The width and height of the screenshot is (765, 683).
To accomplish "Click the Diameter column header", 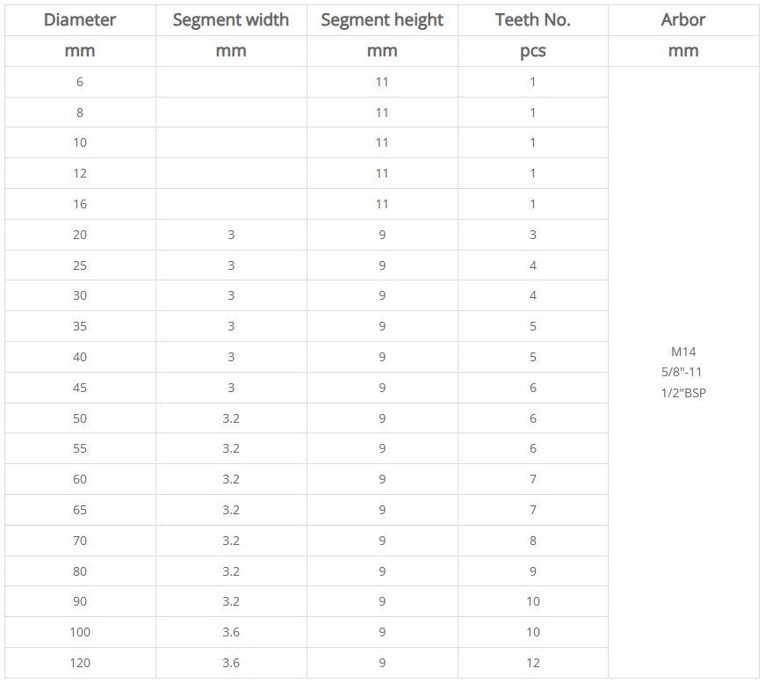I will pyautogui.click(x=80, y=20).
